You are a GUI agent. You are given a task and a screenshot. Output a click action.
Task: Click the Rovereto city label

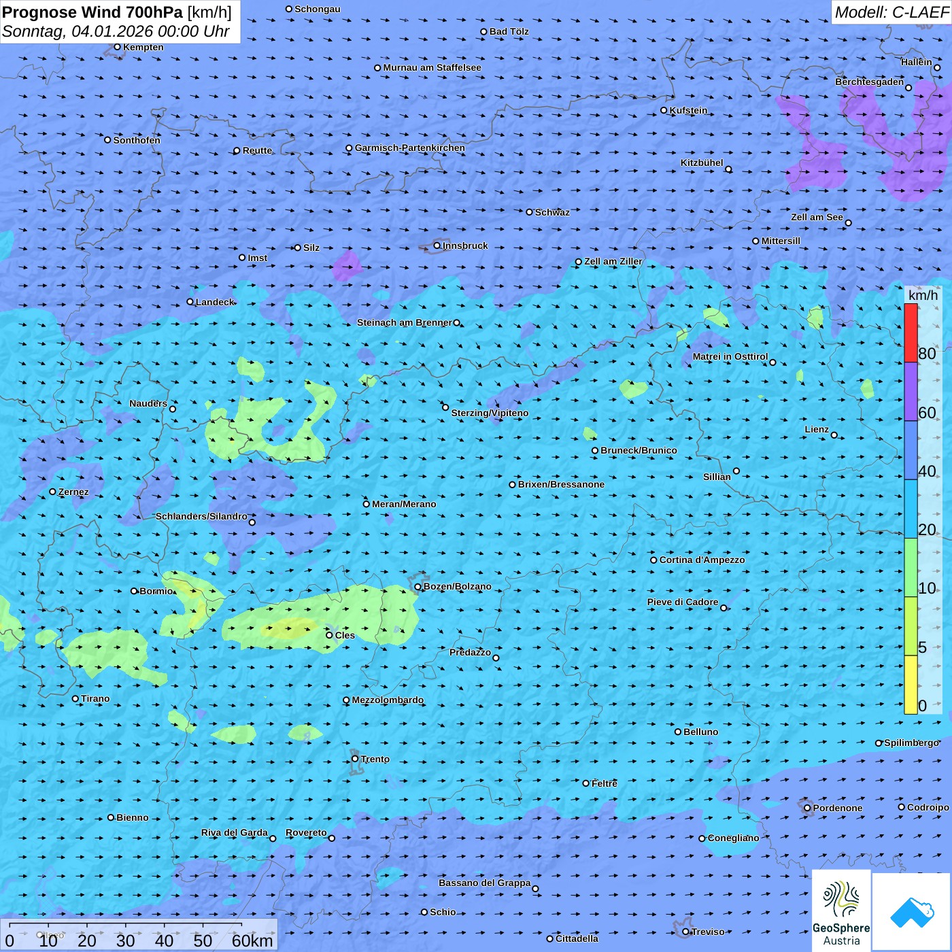click(x=305, y=832)
